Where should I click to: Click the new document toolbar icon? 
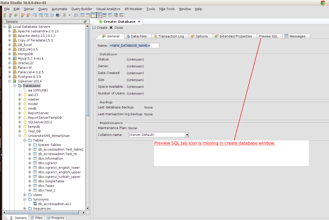(64, 15)
